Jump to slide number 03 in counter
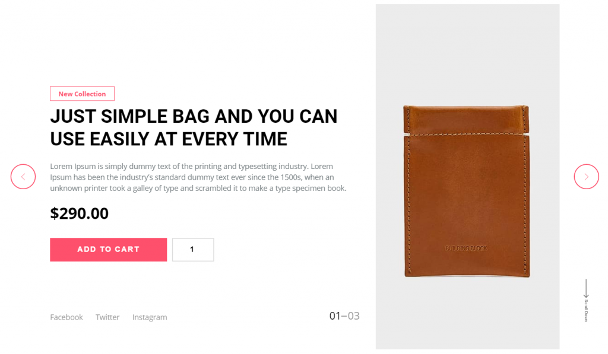Image resolution: width=608 pixels, height=354 pixels. [x=354, y=316]
